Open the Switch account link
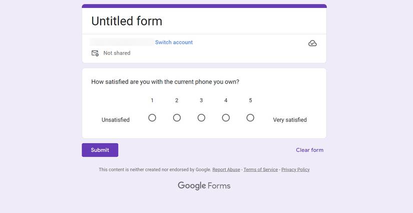Viewport: 413px width, 213px height. pyautogui.click(x=174, y=42)
